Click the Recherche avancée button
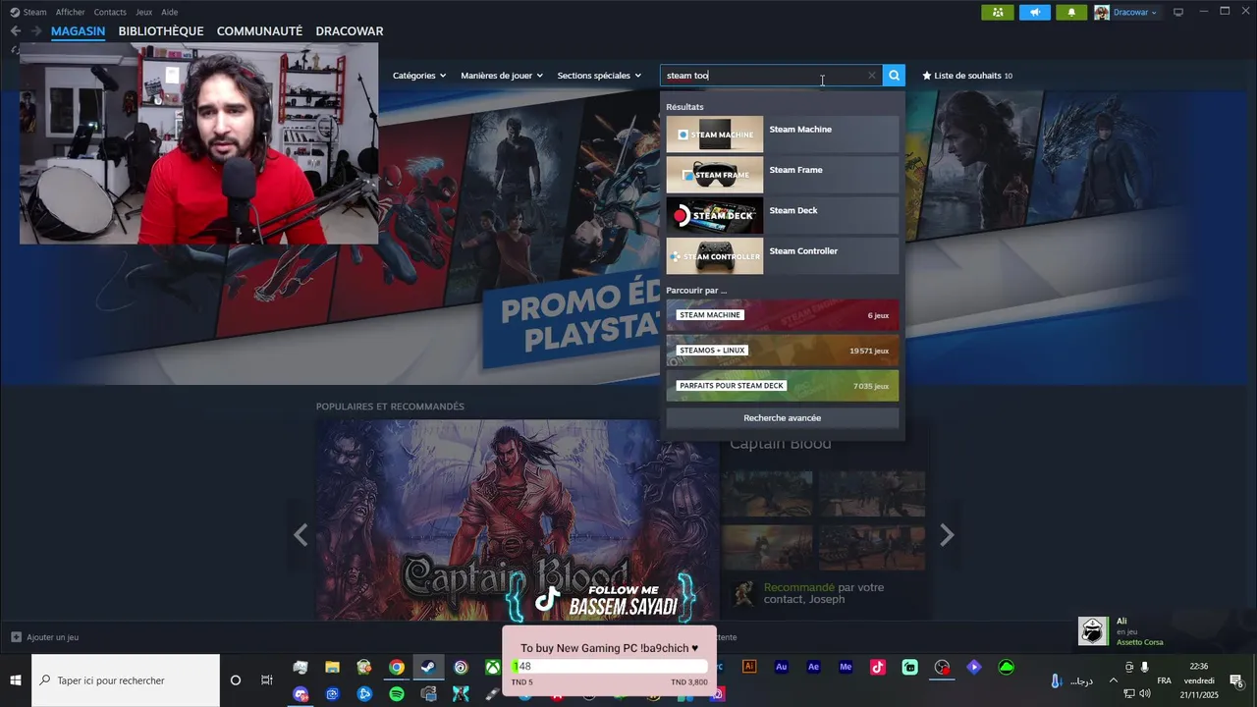The width and height of the screenshot is (1257, 707). click(782, 418)
